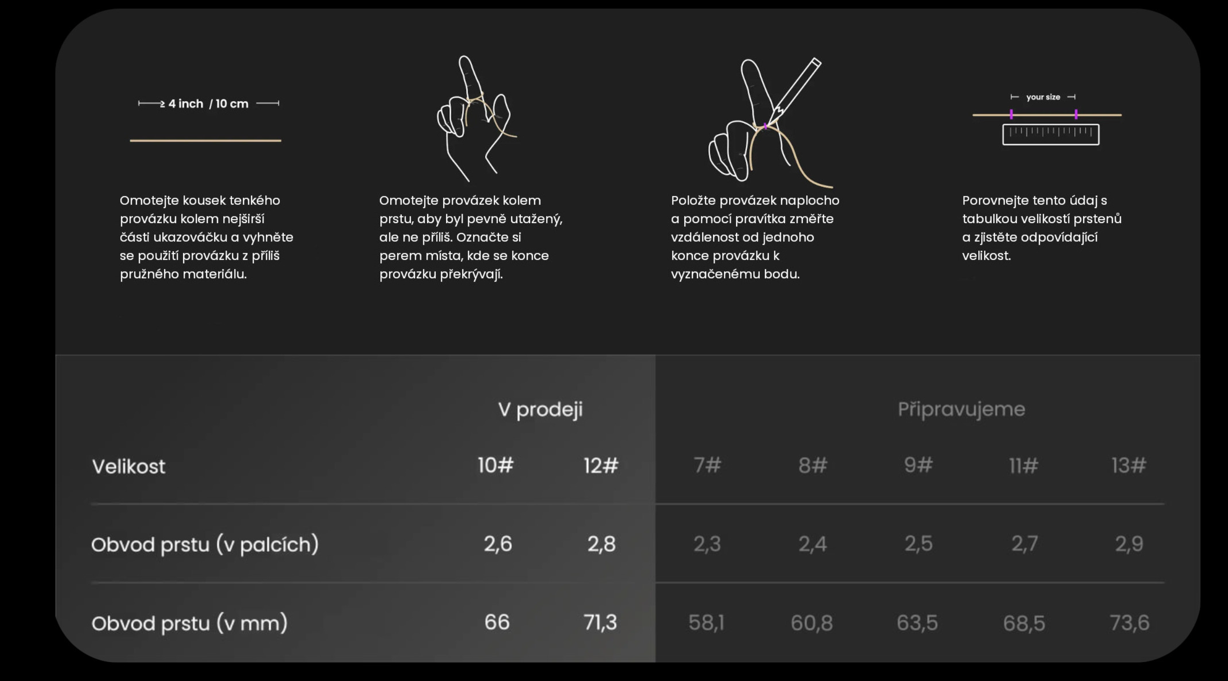Click the 66 mm circumference value
Image resolution: width=1228 pixels, height=681 pixels.
497,623
